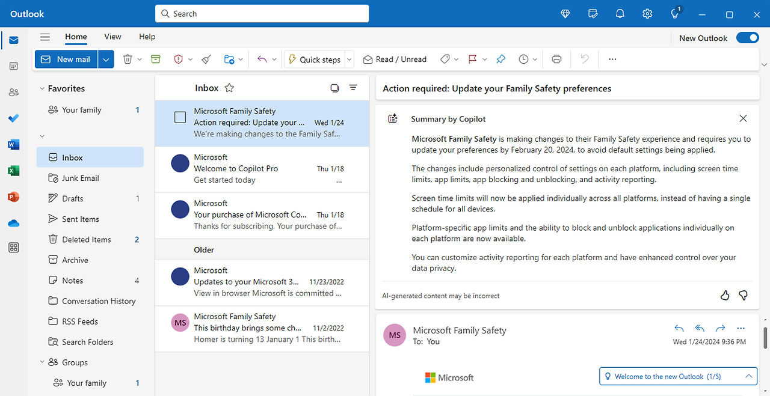
Task: Launch Excel from the left rail
Action: (13, 171)
